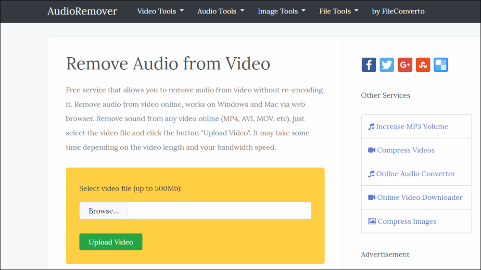
Task: Click the Other Services heading
Action: point(385,95)
